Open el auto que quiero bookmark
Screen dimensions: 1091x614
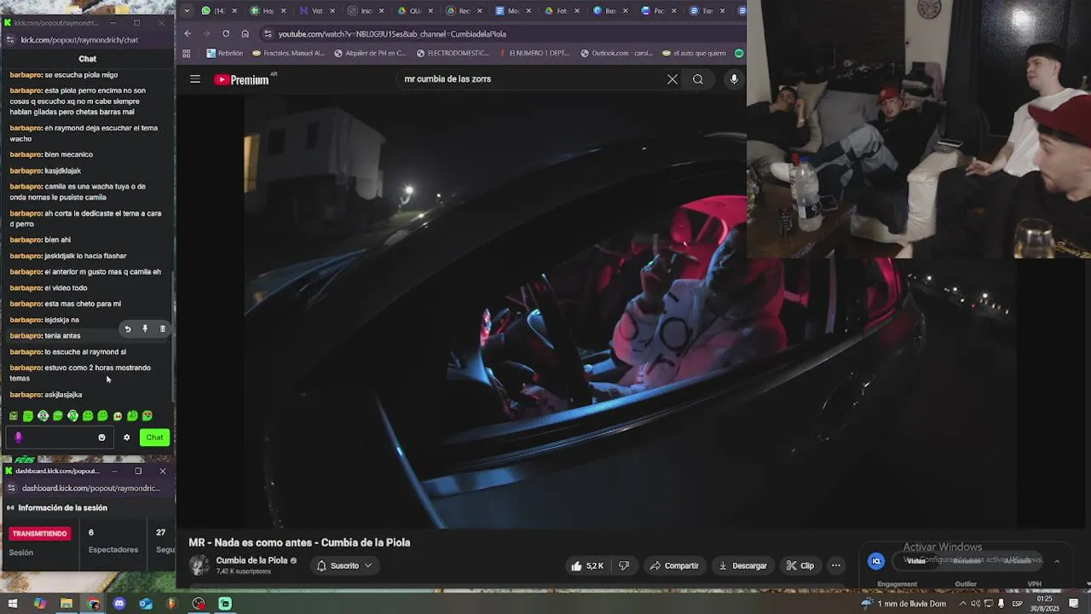[694, 53]
